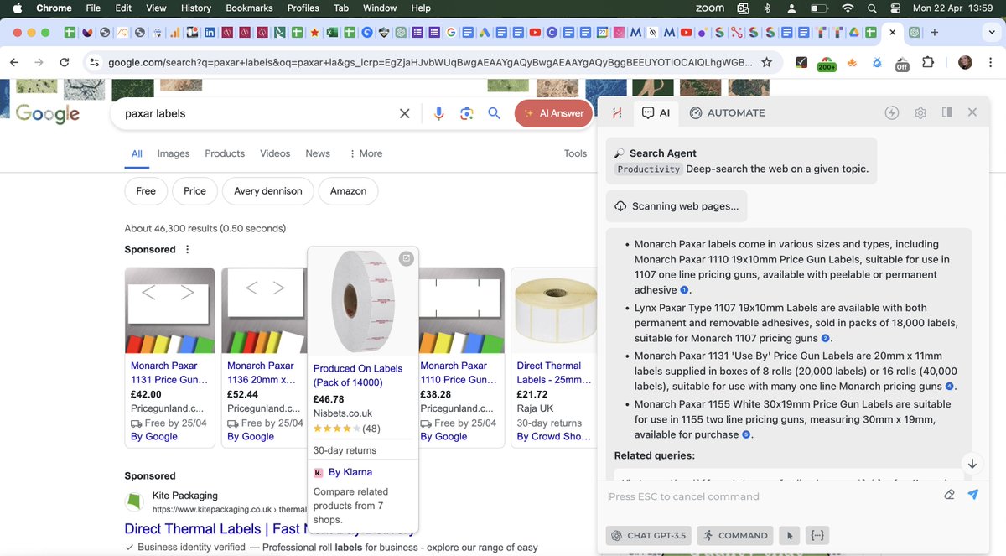Click the expand icon on product popup image

(x=407, y=258)
